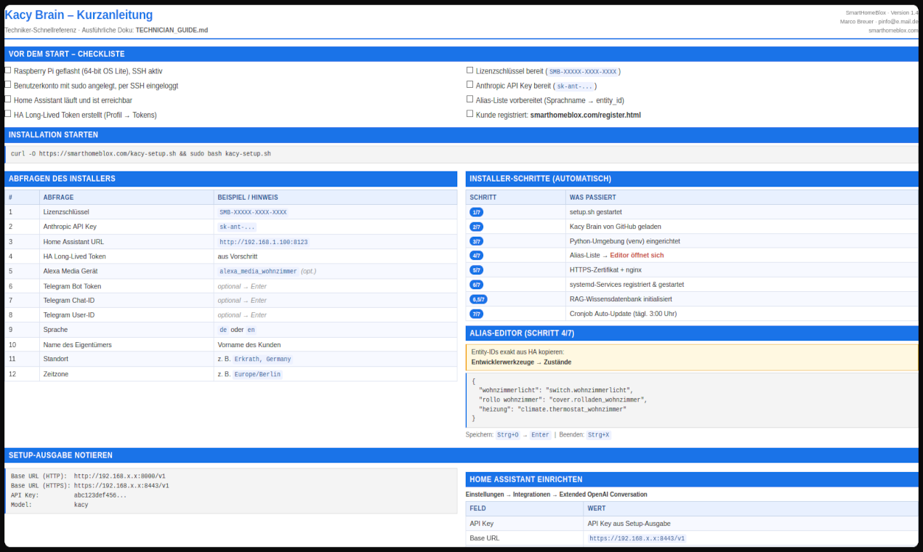Click the HA Long-Lived Token table row
The image size is (923, 552).
(x=230, y=256)
